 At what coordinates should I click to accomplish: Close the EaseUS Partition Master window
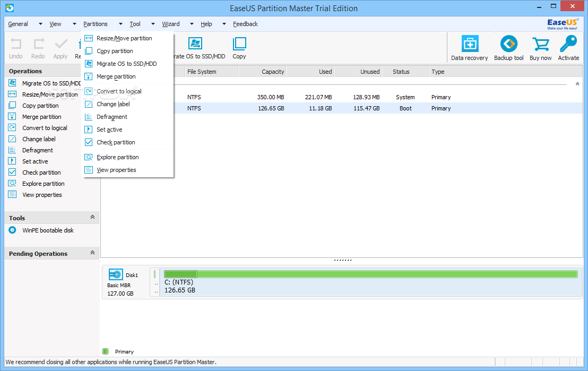click(x=572, y=6)
